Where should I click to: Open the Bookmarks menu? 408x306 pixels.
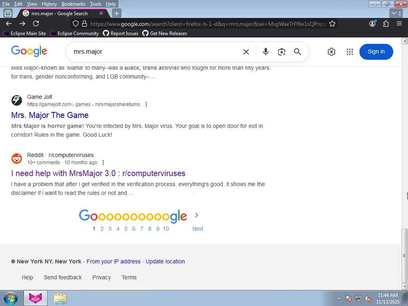[73, 4]
